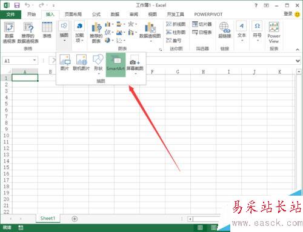Insert stock or radar chart icon
Screen dimensions: 303x232
131,24
